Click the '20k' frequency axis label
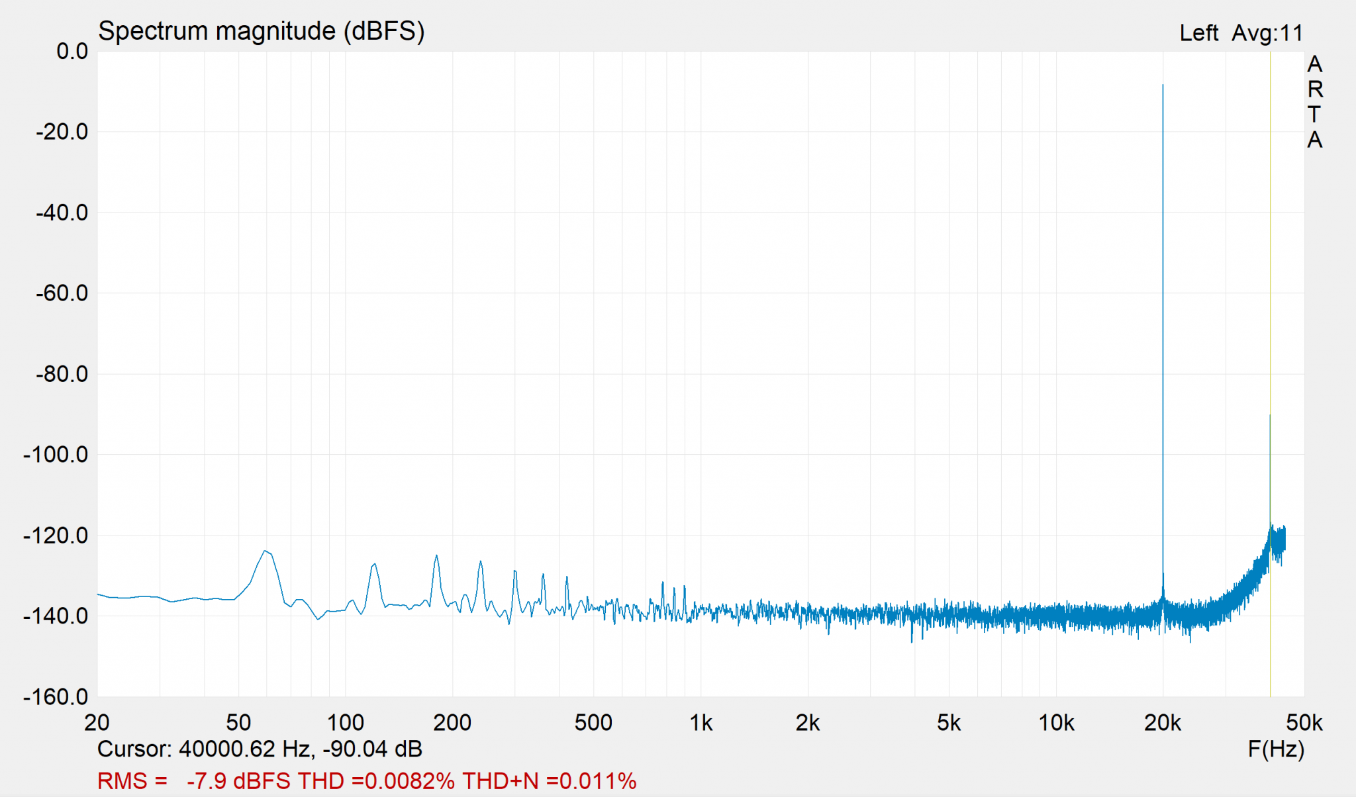The height and width of the screenshot is (797, 1356). click(1163, 722)
